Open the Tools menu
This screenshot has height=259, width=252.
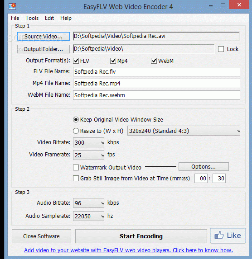pyautogui.click(x=32, y=18)
